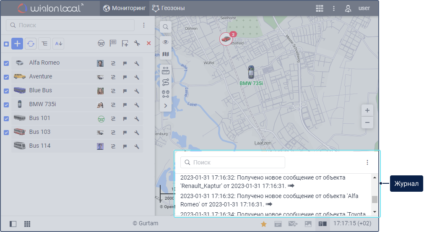Select the distance ruler map tool
Screen dimensions: 424x232
click(x=166, y=70)
